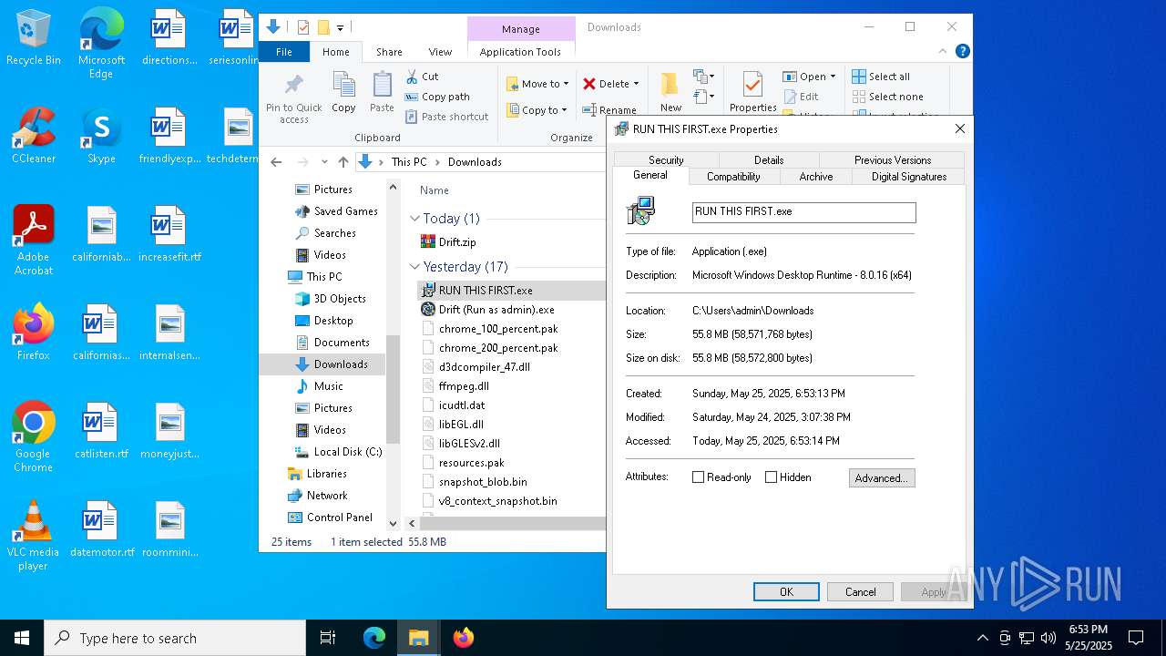Click Select none in the ribbon
This screenshot has width=1166, height=656.
tap(887, 97)
